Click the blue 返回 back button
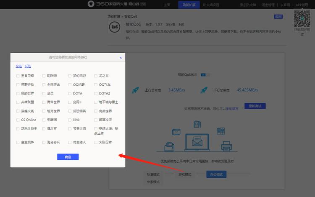This screenshot has height=197, width=315. (x=278, y=16)
